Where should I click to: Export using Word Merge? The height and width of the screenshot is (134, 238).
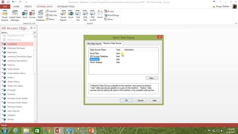[112, 15]
